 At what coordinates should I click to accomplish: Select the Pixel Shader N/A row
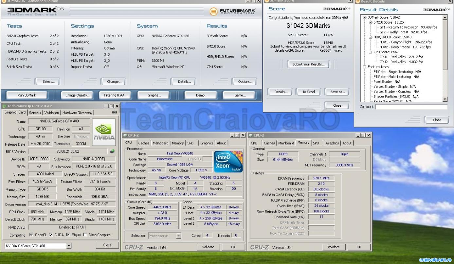click(x=387, y=81)
